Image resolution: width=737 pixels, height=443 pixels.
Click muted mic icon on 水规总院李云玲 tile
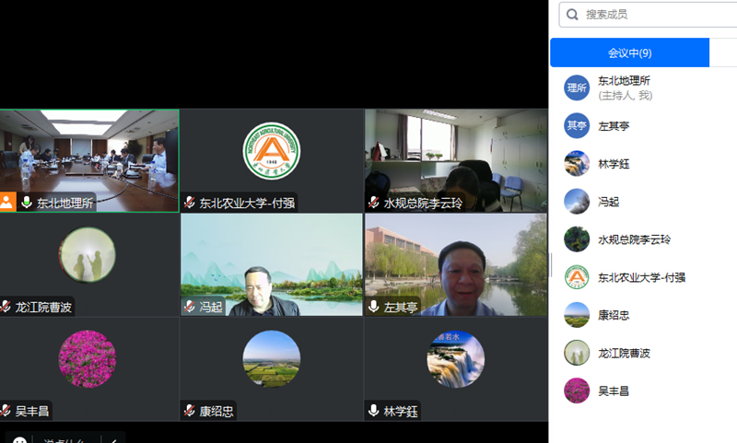pyautogui.click(x=374, y=203)
